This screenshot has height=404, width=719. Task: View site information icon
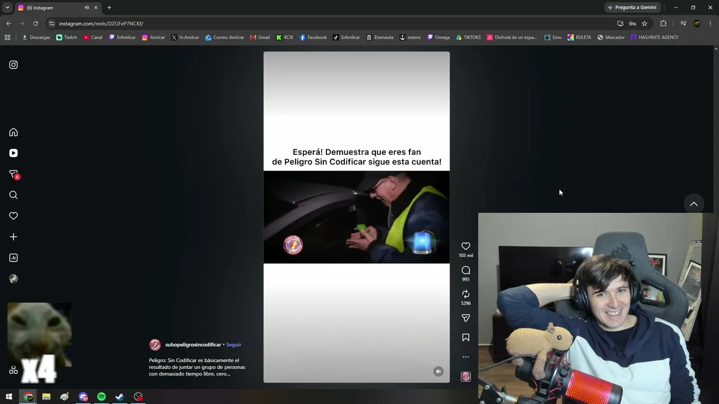(x=52, y=24)
